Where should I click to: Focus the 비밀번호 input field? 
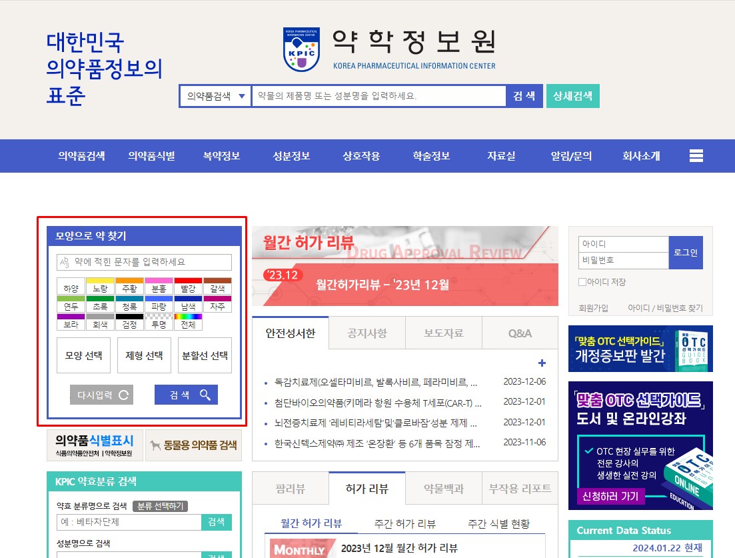click(624, 260)
